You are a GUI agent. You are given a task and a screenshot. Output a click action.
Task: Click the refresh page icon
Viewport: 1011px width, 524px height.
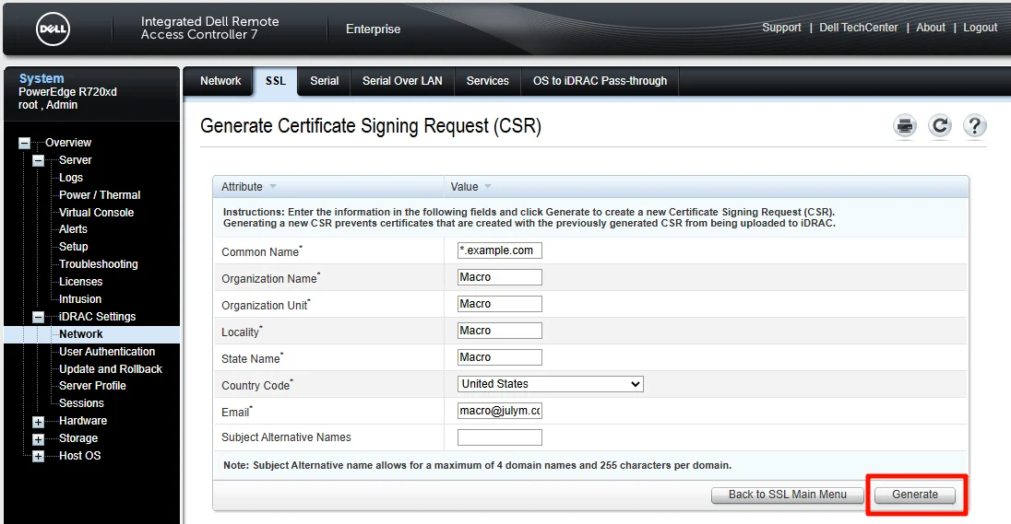[940, 125]
